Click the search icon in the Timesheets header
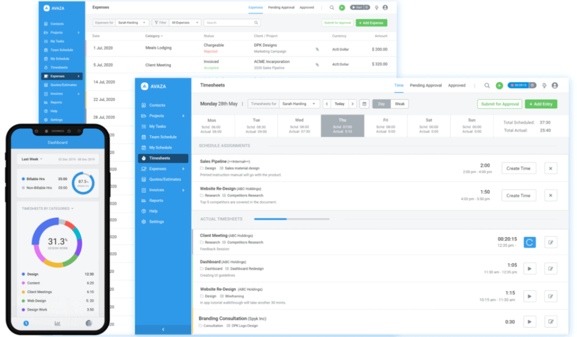577x337 pixels. click(x=487, y=85)
